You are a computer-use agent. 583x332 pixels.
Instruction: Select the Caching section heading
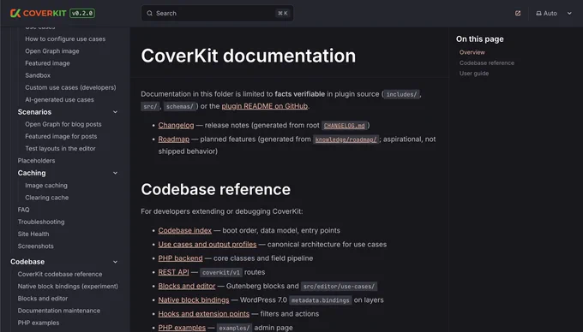click(32, 173)
